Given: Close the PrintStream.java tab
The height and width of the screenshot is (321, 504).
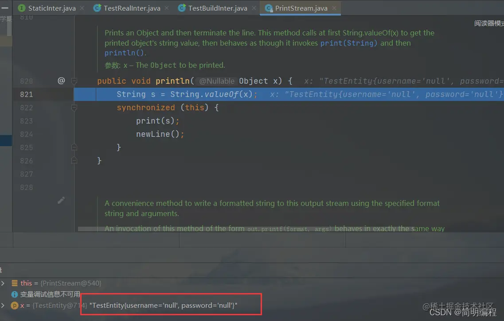Looking at the screenshot, I should click(x=334, y=8).
